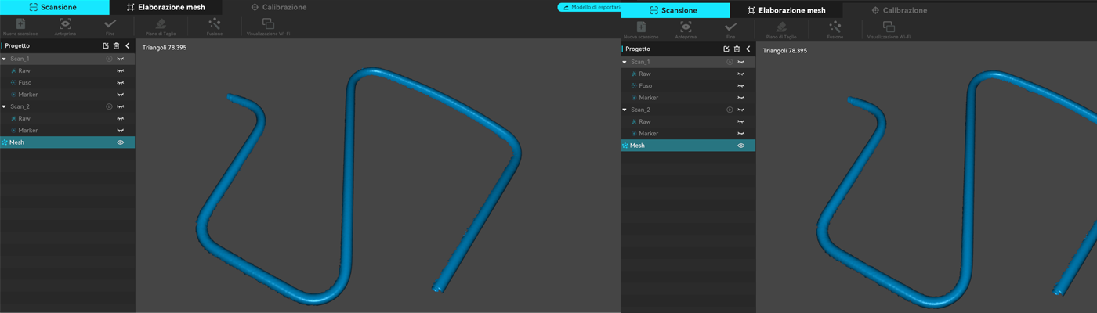Click Progetto export icon in right window
Screen dimensions: 1097x313
[x=726, y=49]
